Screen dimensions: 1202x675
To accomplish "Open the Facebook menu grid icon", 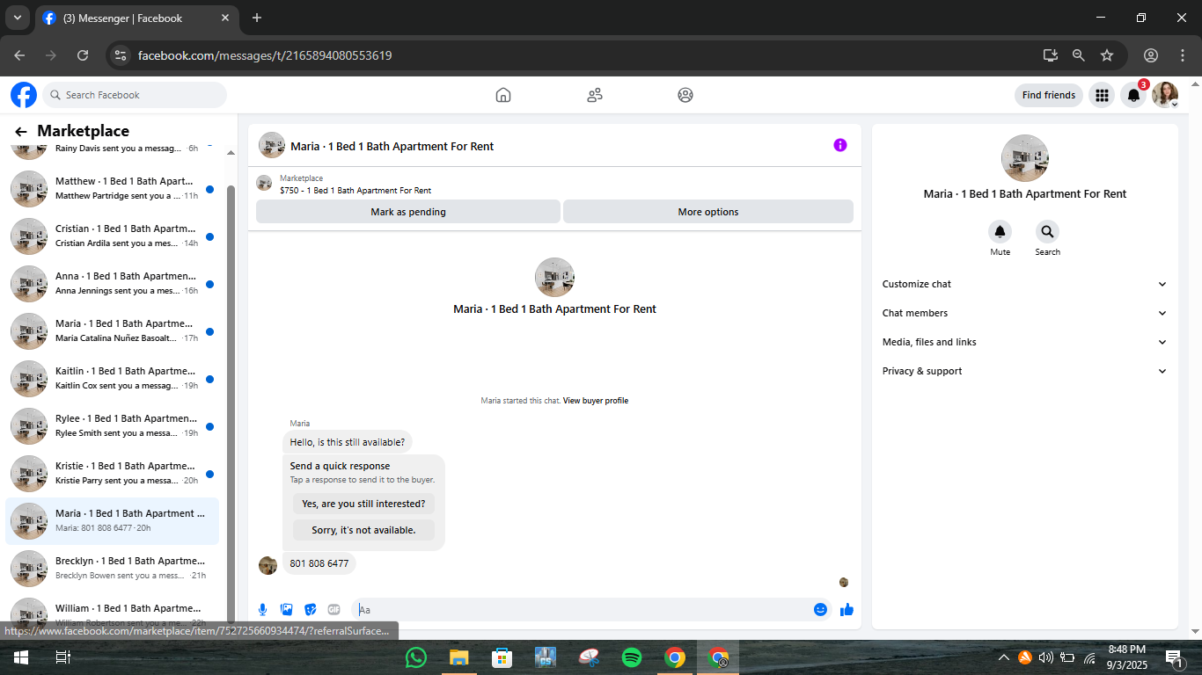I will click(x=1102, y=95).
